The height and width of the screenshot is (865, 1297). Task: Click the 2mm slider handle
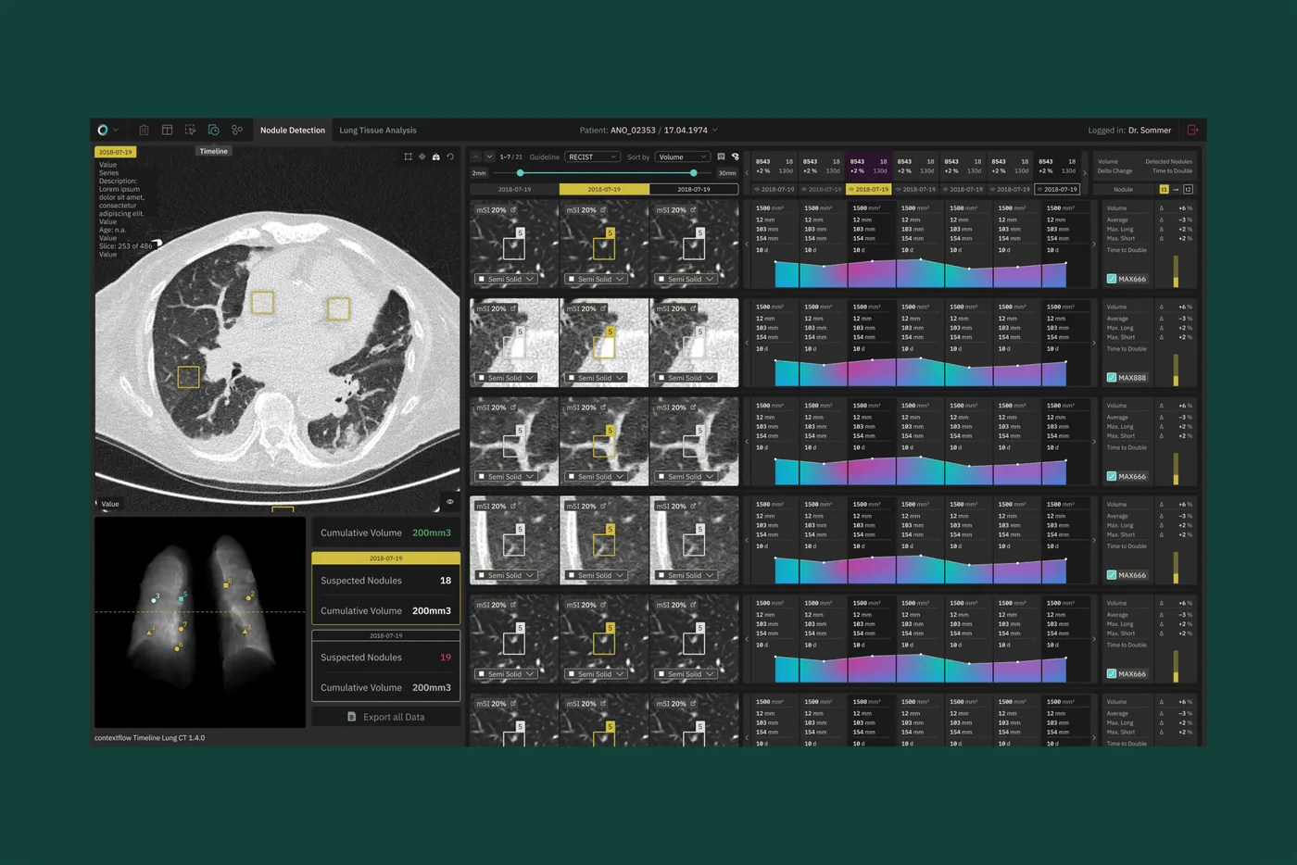click(520, 173)
